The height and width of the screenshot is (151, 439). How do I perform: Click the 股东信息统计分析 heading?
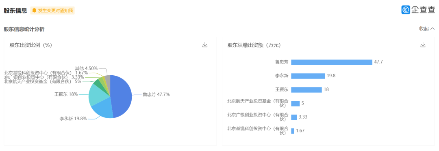tap(24, 29)
